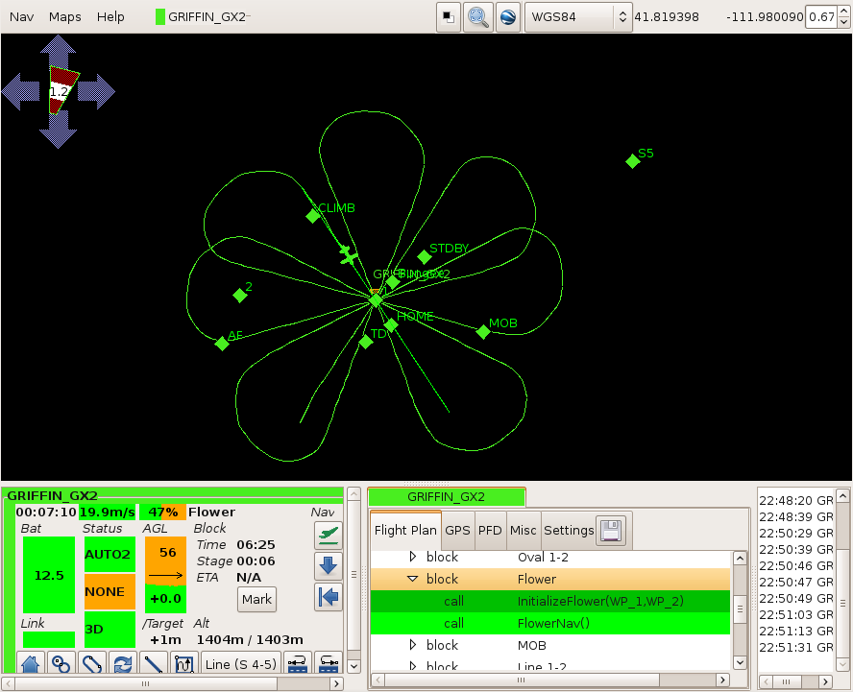Click the Oval pattern navigation icon
Screen dimensions: 853x692
tap(92, 663)
